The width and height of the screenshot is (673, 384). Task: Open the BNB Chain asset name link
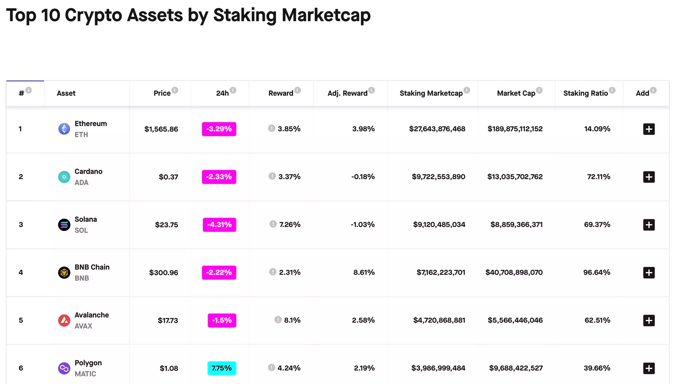[x=92, y=267]
